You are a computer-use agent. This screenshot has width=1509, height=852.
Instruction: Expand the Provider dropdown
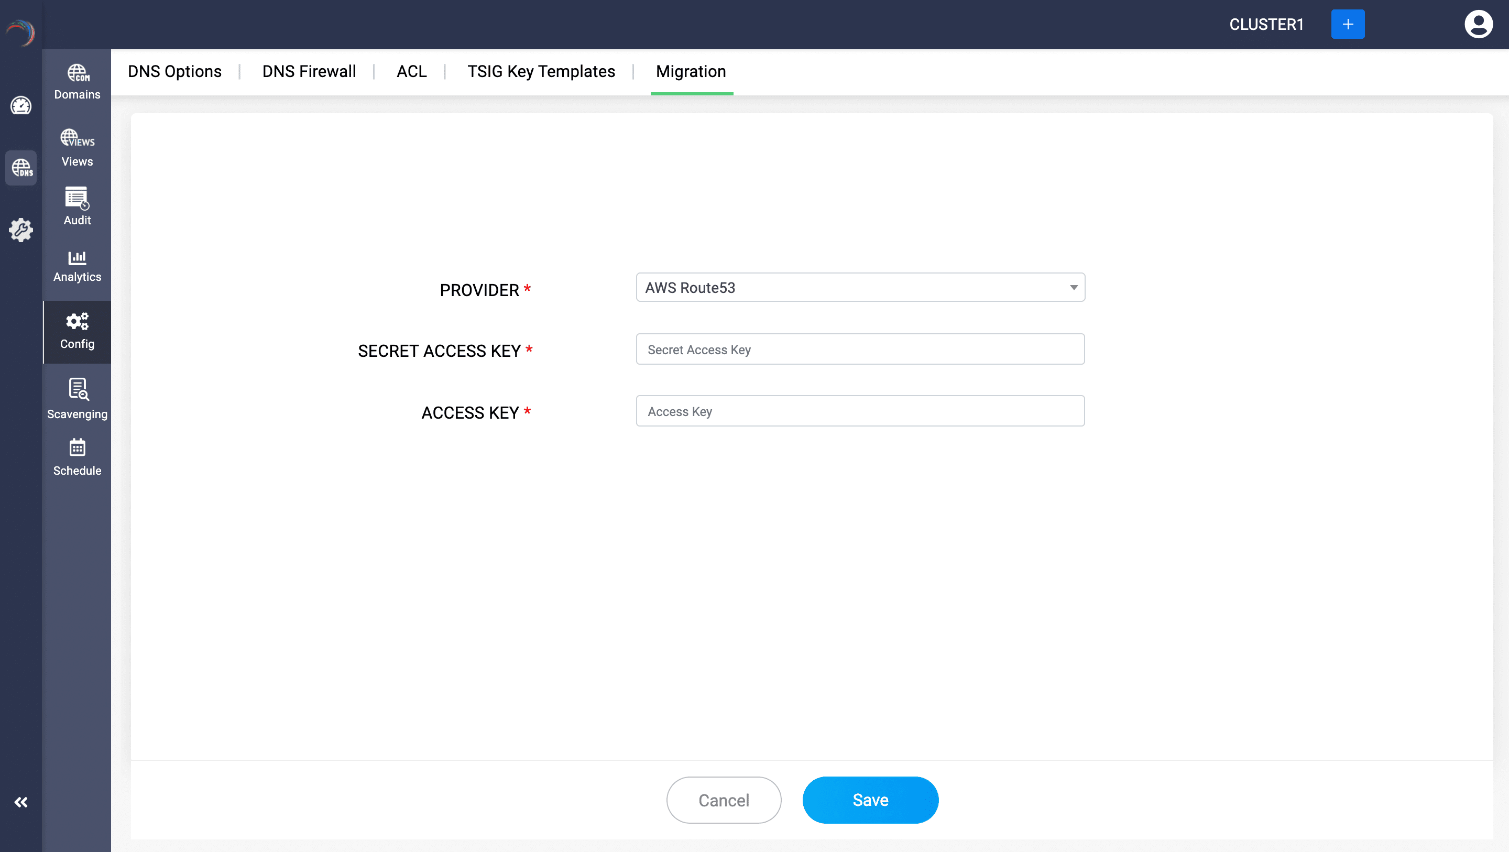pyautogui.click(x=860, y=287)
